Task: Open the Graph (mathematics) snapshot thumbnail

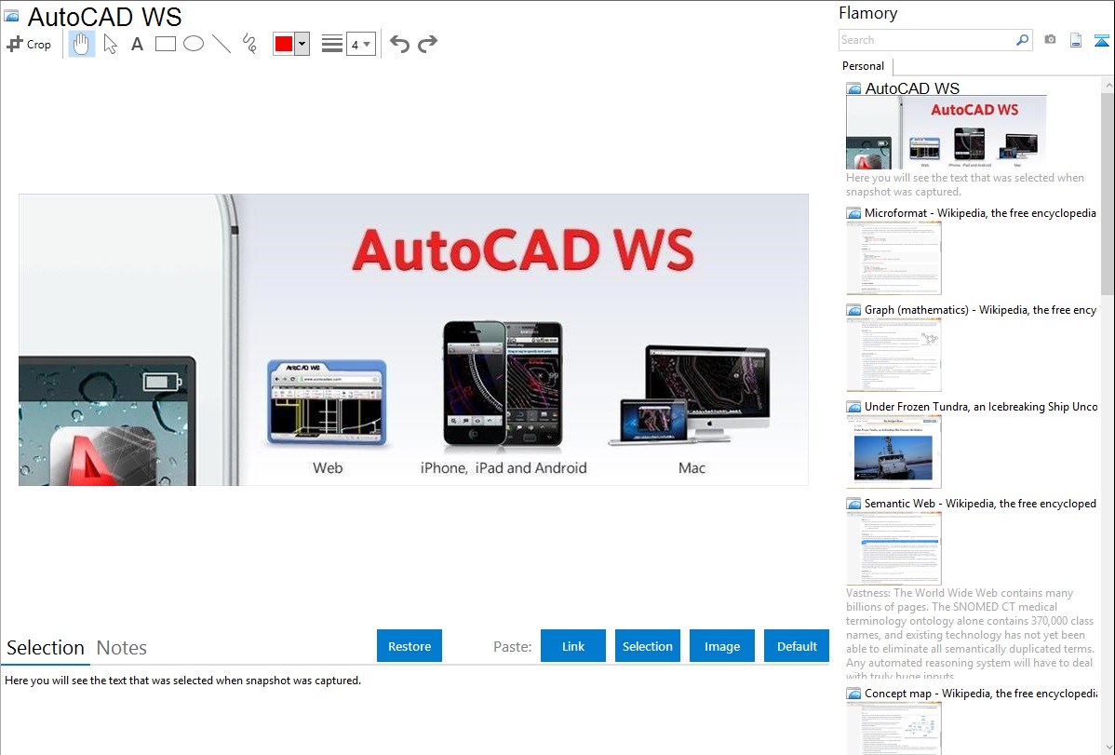Action: pyautogui.click(x=893, y=355)
